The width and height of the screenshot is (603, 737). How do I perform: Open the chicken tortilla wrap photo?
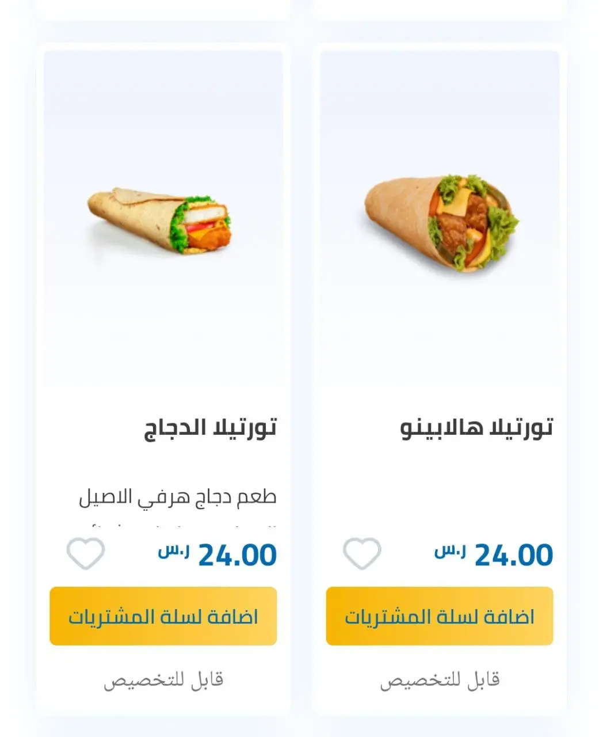click(161, 221)
